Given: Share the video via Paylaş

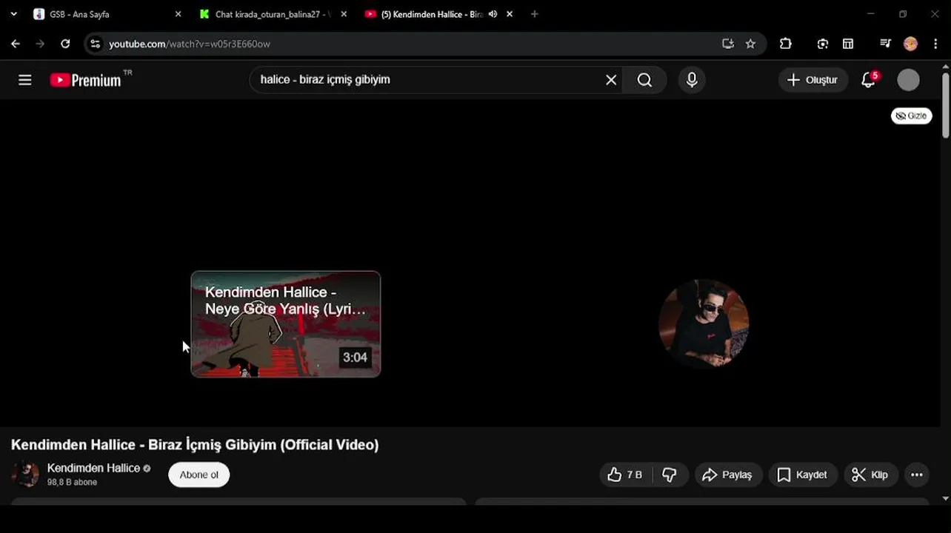Looking at the screenshot, I should coord(727,475).
